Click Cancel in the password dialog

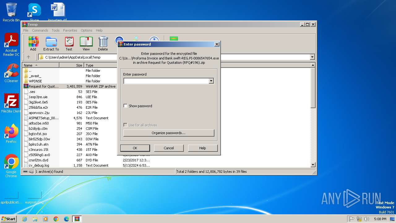(169, 148)
